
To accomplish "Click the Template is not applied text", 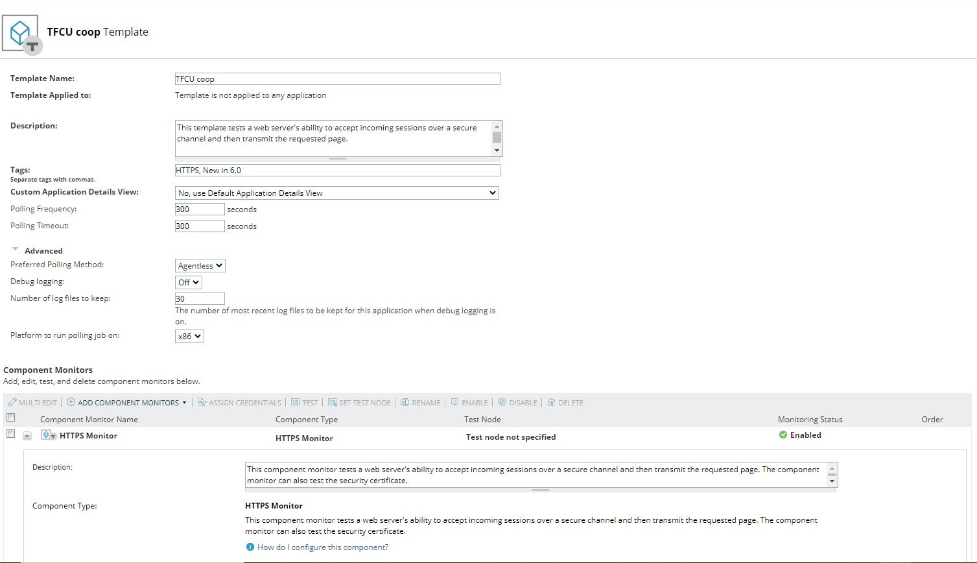I will tap(251, 95).
